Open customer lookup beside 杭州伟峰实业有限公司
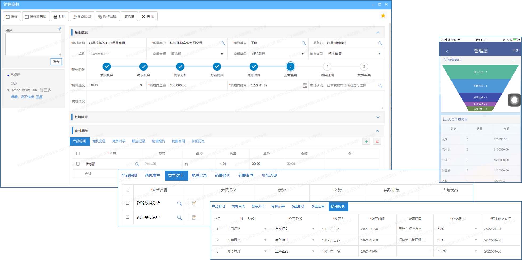 point(224,43)
